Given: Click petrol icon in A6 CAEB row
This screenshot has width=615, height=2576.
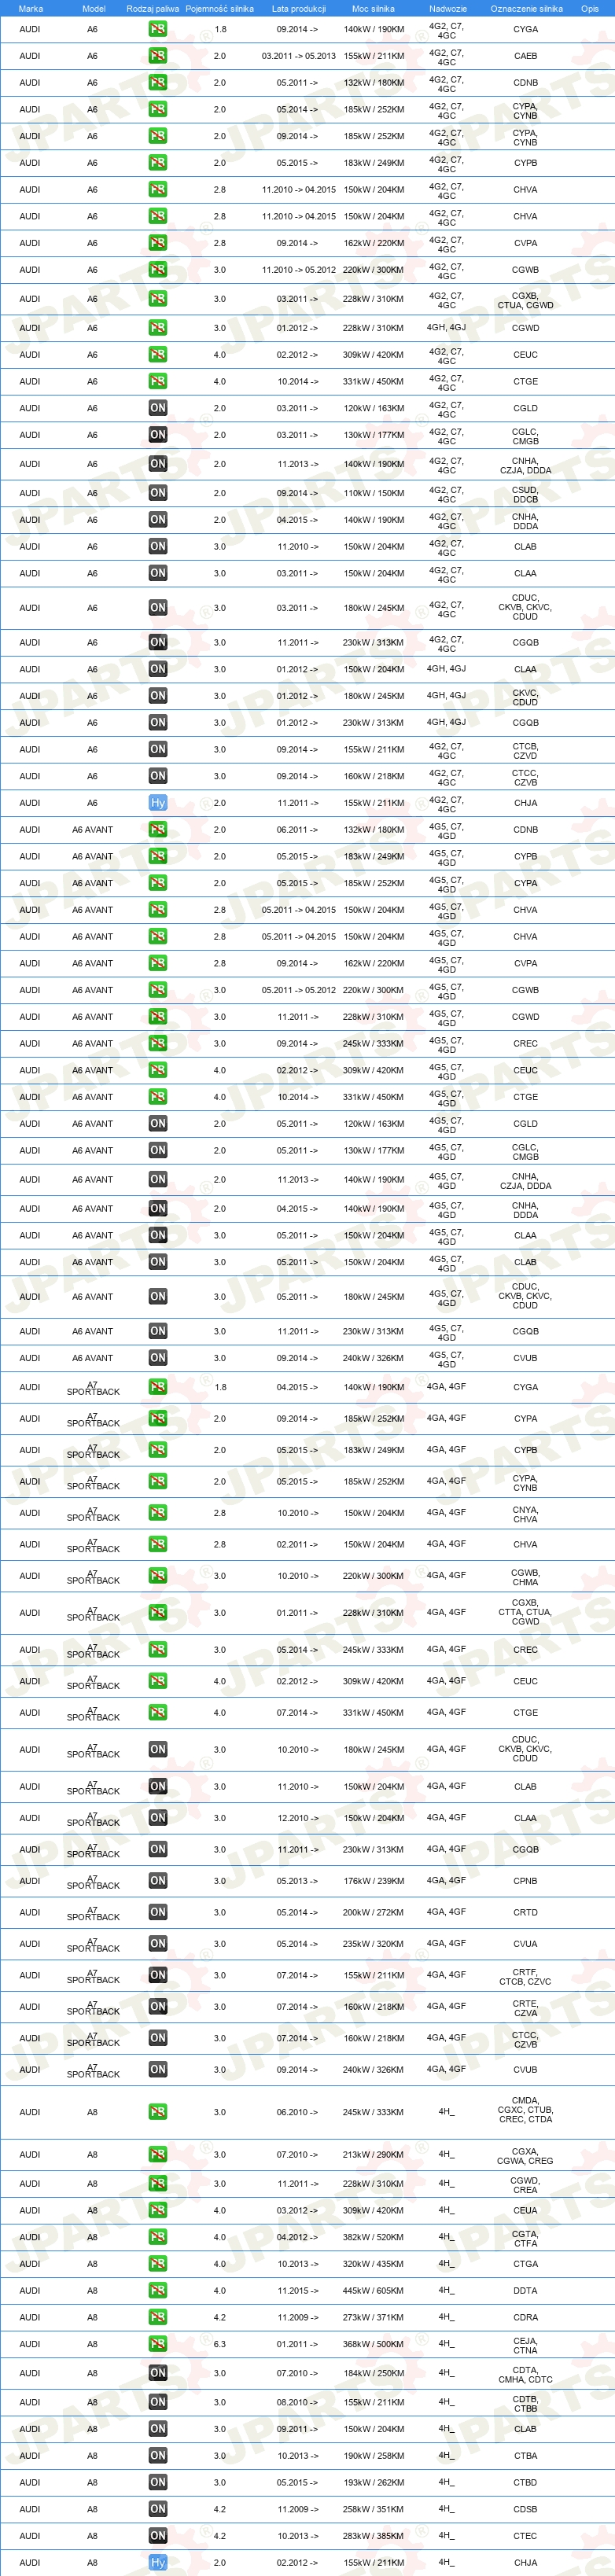Looking at the screenshot, I should (x=158, y=56).
